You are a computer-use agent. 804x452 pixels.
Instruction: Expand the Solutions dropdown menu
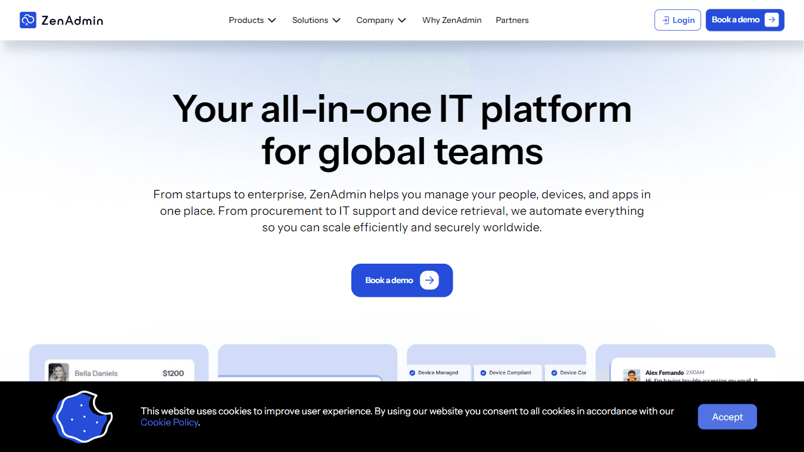tap(317, 20)
